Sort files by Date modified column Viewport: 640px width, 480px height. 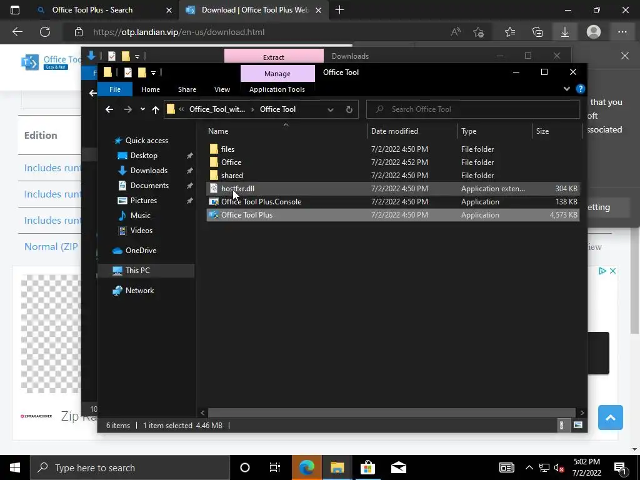412,131
